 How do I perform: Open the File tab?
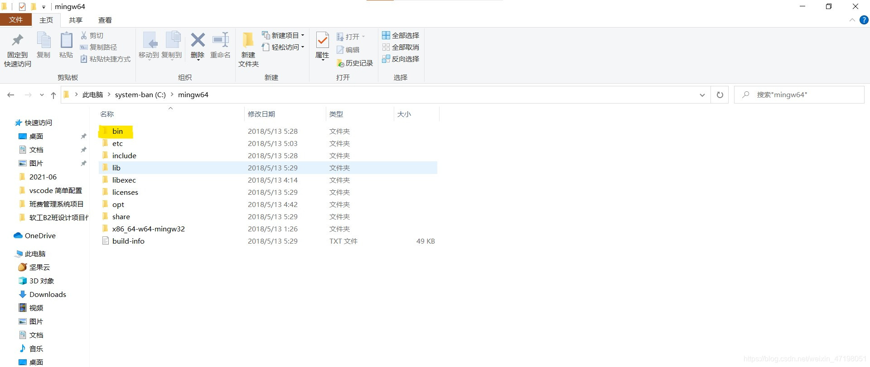pyautogui.click(x=16, y=20)
